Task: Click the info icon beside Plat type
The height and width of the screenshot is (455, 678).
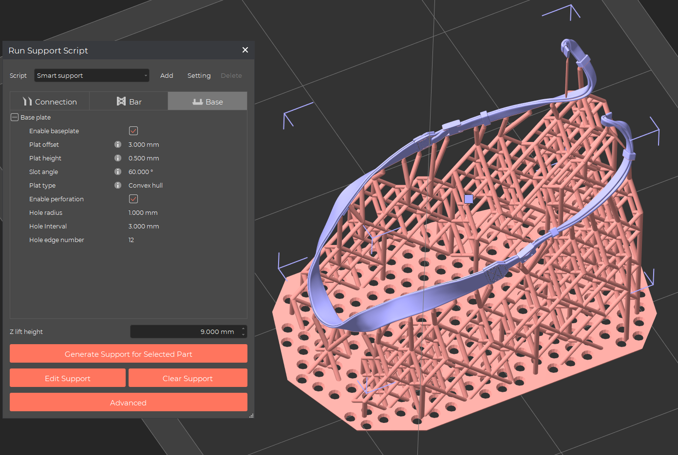Action: tap(117, 185)
